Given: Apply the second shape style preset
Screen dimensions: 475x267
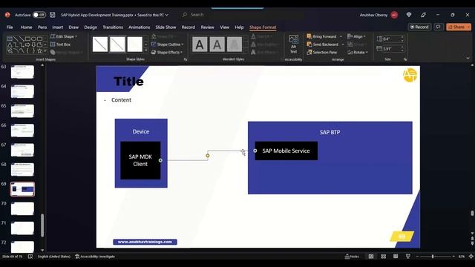Looking at the screenshot, I should pos(117,44).
